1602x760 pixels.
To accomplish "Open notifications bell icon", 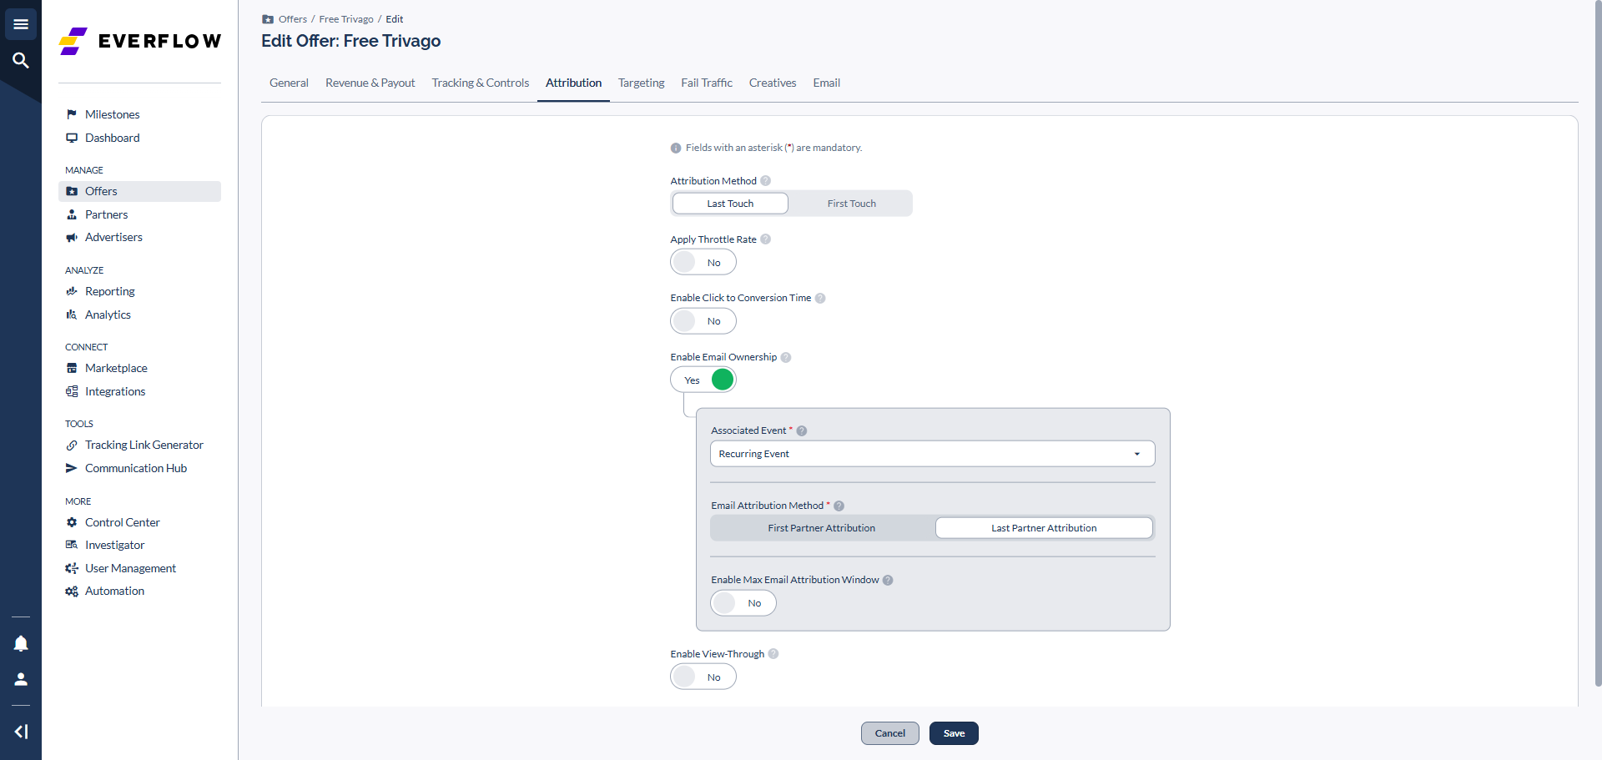I will (x=21, y=643).
